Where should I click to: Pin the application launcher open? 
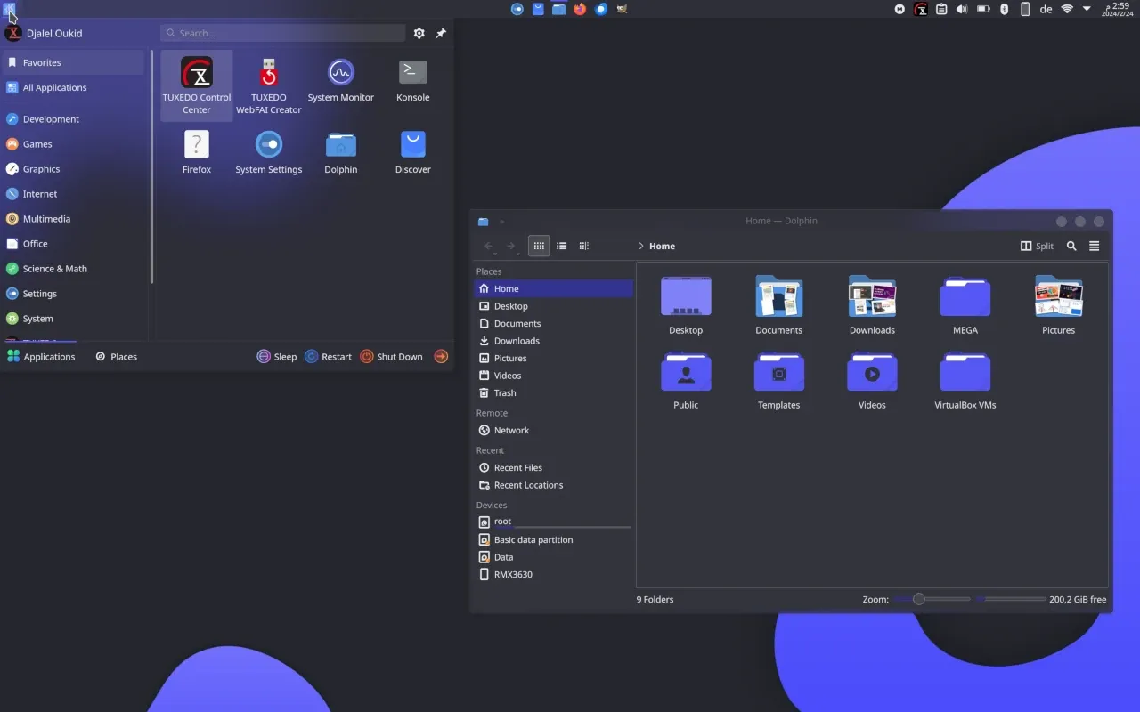point(441,33)
